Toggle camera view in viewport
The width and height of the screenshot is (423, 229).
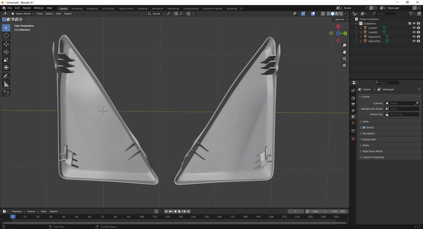coord(344,59)
